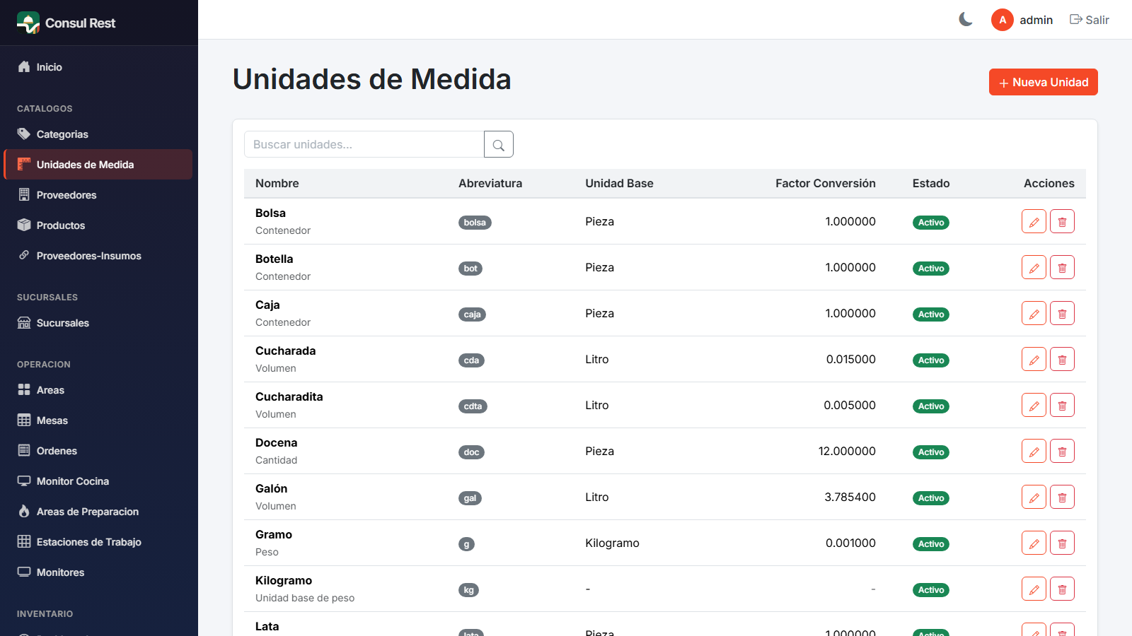Viewport: 1132px width, 636px height.
Task: Edit the Cucharadita unit
Action: point(1034,406)
